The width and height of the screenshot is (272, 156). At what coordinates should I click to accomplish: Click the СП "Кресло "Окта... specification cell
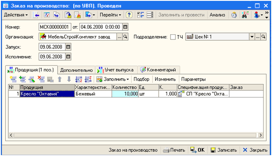203,94
